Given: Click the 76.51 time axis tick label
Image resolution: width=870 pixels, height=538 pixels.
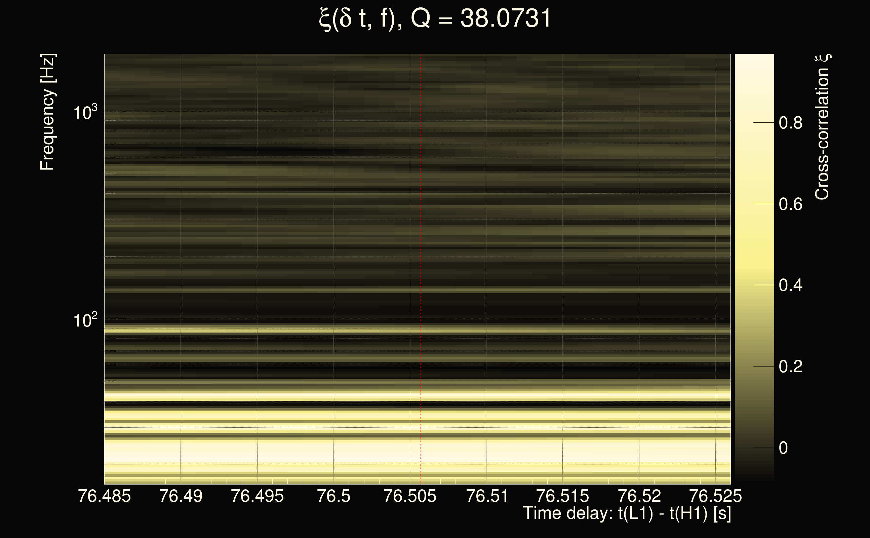Looking at the screenshot, I should point(487,496).
